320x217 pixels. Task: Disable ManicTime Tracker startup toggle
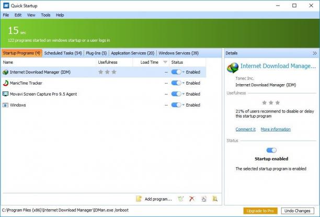click(176, 83)
